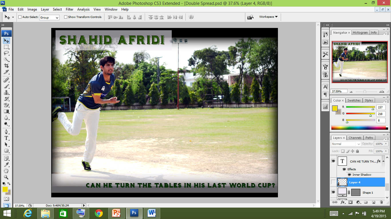Click the foreground color swatch in Color panel
This screenshot has height=219, width=391.
[x=335, y=108]
